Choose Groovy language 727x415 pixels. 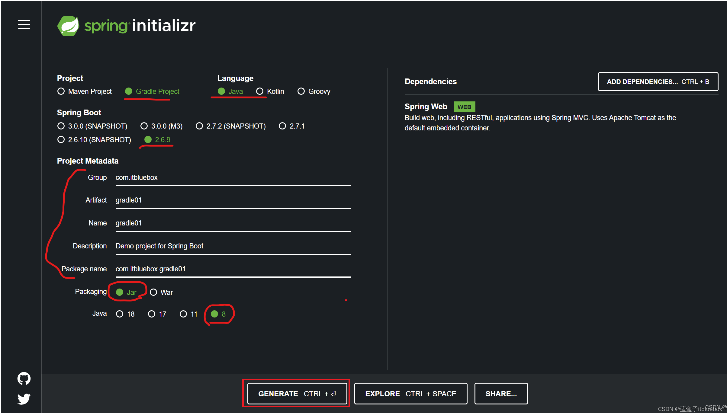point(314,91)
